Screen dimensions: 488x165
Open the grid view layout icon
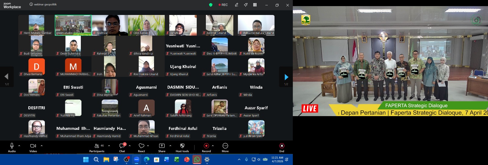(255, 5)
